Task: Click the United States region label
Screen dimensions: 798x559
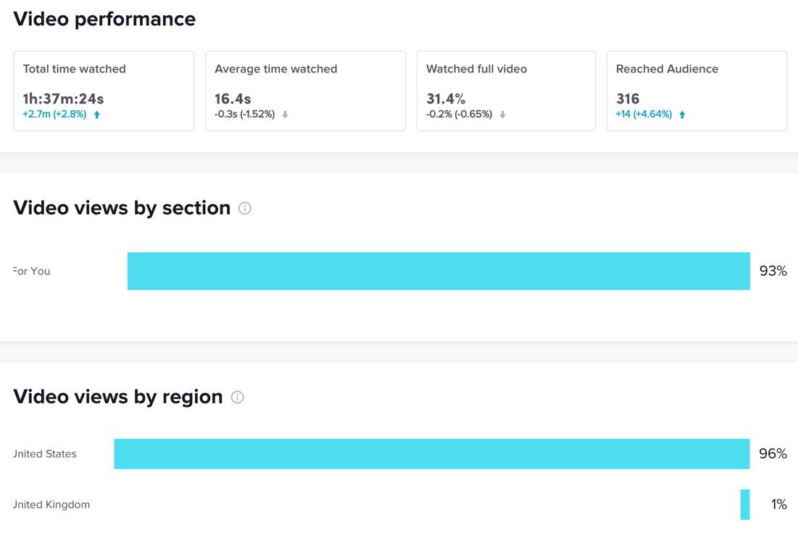Action: point(45,454)
